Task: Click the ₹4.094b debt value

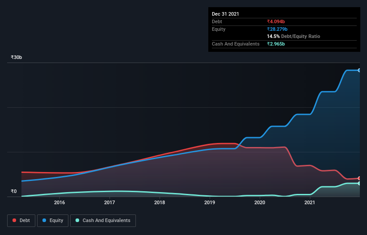Action: coord(276,21)
